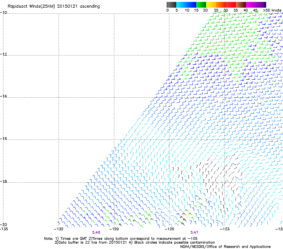The image size is (283, 249).
Task: Click the '-135' longitude axis label
Action: click(4, 229)
